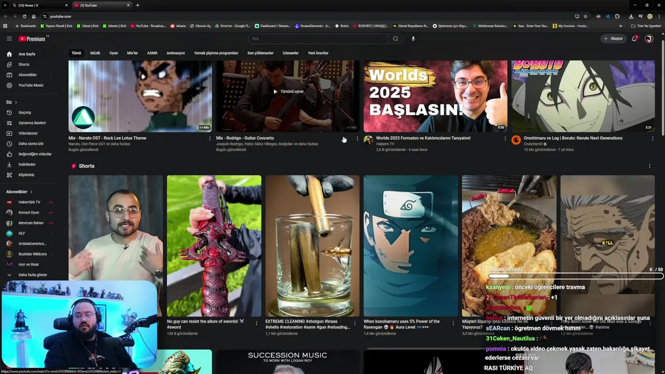The image size is (665, 374).
Task: Open options for Orochimaru vs Log video
Action: (653, 138)
